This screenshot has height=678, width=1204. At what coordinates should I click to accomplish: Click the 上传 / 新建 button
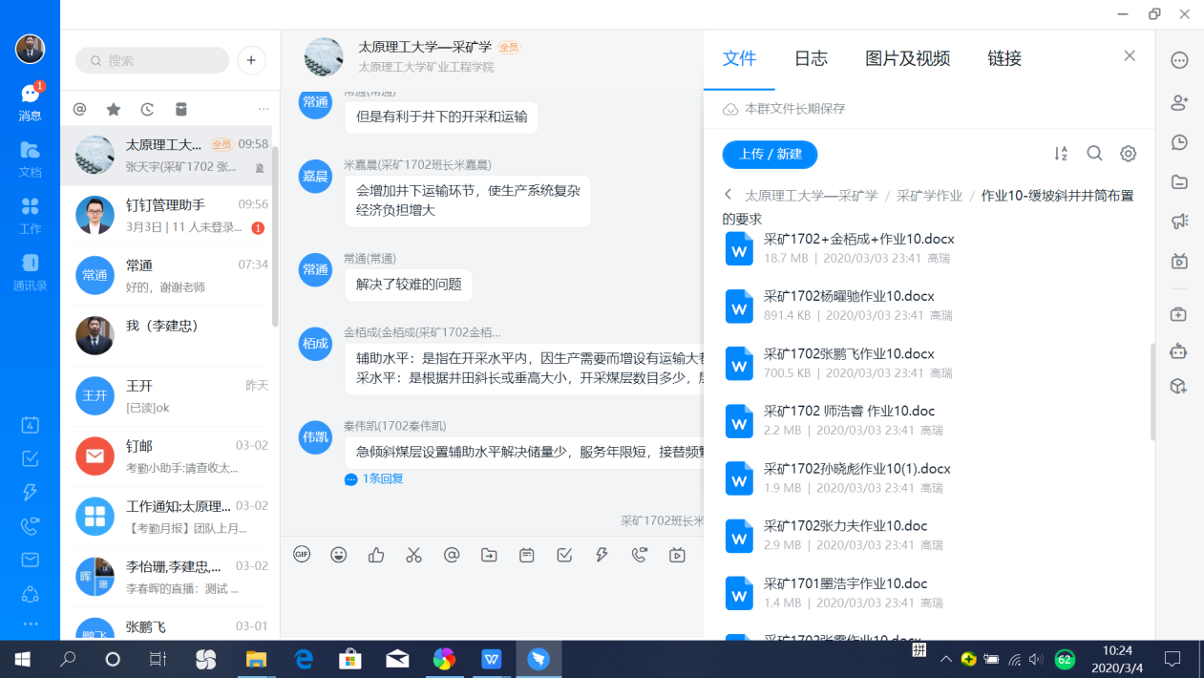click(770, 154)
